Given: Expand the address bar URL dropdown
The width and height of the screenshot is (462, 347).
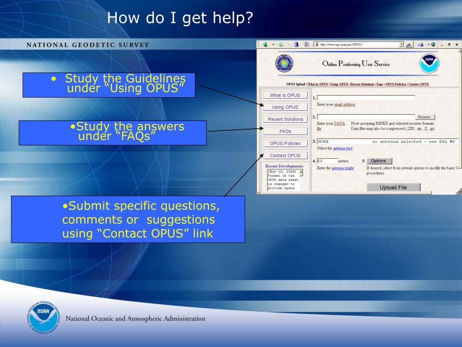Looking at the screenshot, I should pos(401,45).
